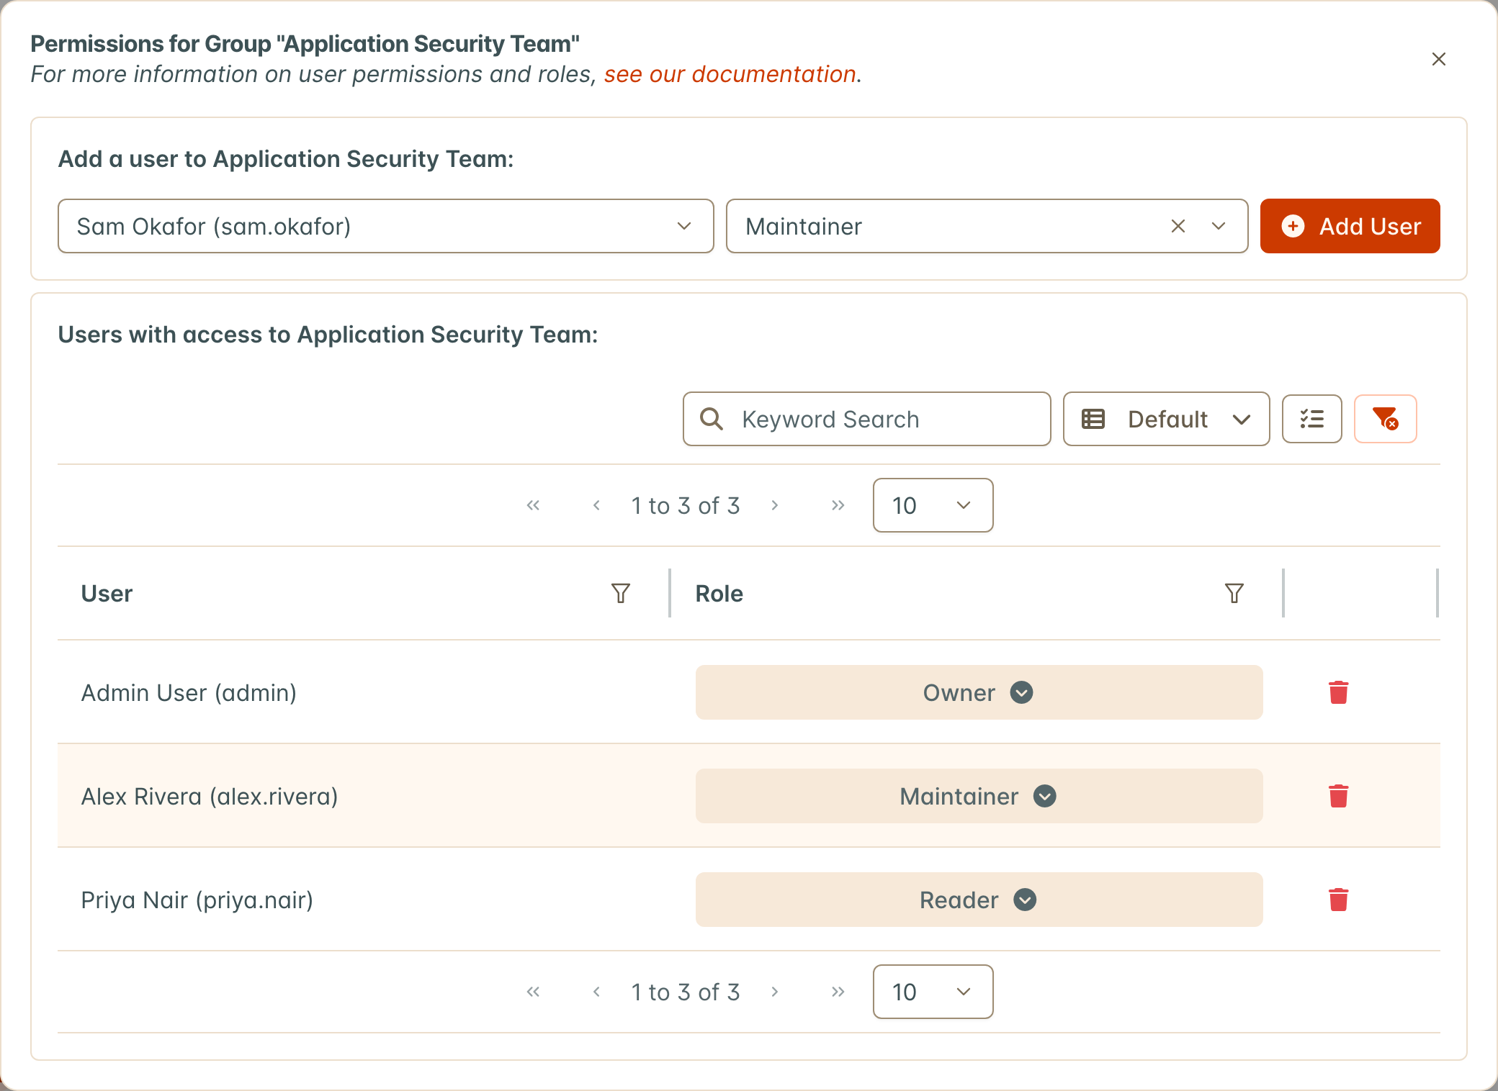Image resolution: width=1498 pixels, height=1091 pixels.
Task: Go to the previous page in the top pager
Action: point(596,505)
